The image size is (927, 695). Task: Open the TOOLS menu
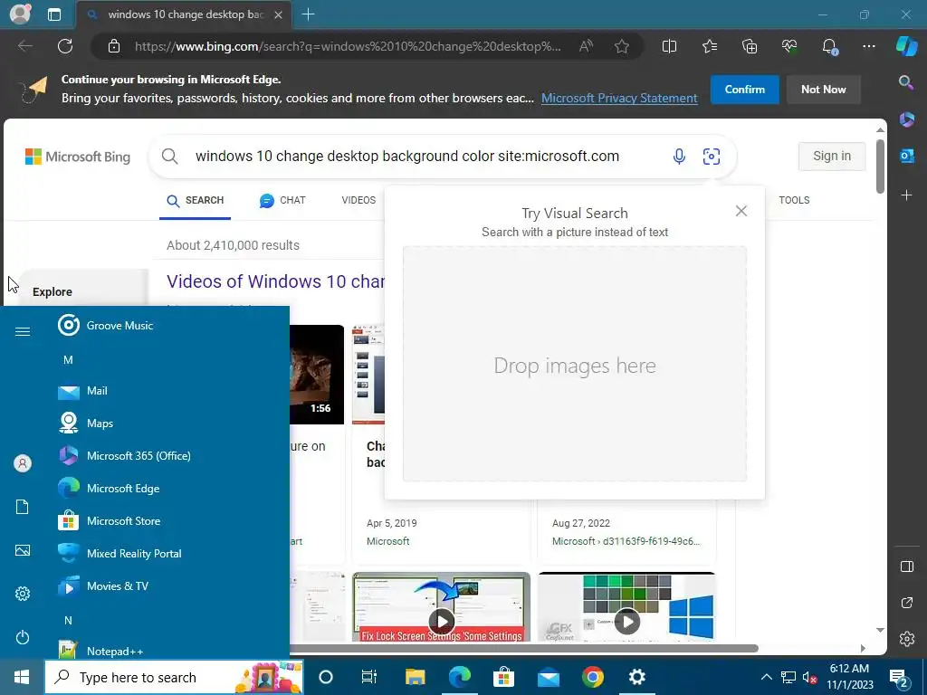(794, 200)
